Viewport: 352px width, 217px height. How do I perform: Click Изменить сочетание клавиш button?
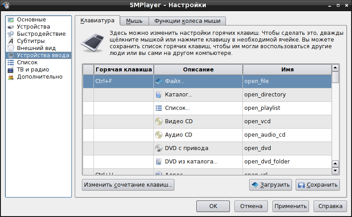point(128,185)
